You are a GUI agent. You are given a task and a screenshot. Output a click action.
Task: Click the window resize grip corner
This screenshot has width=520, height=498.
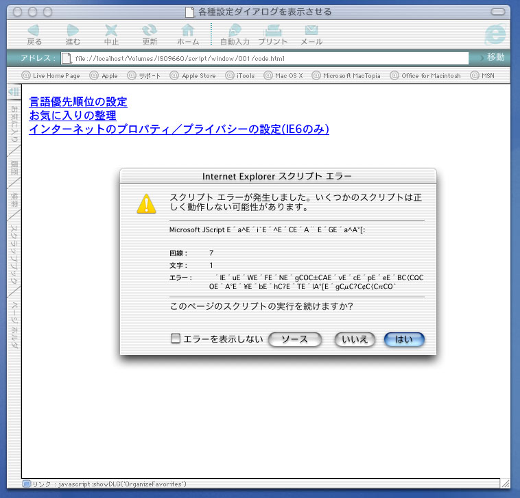click(x=506, y=484)
